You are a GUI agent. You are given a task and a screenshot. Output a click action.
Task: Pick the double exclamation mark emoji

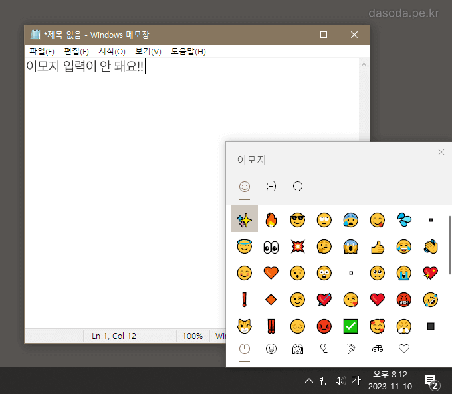click(x=271, y=326)
